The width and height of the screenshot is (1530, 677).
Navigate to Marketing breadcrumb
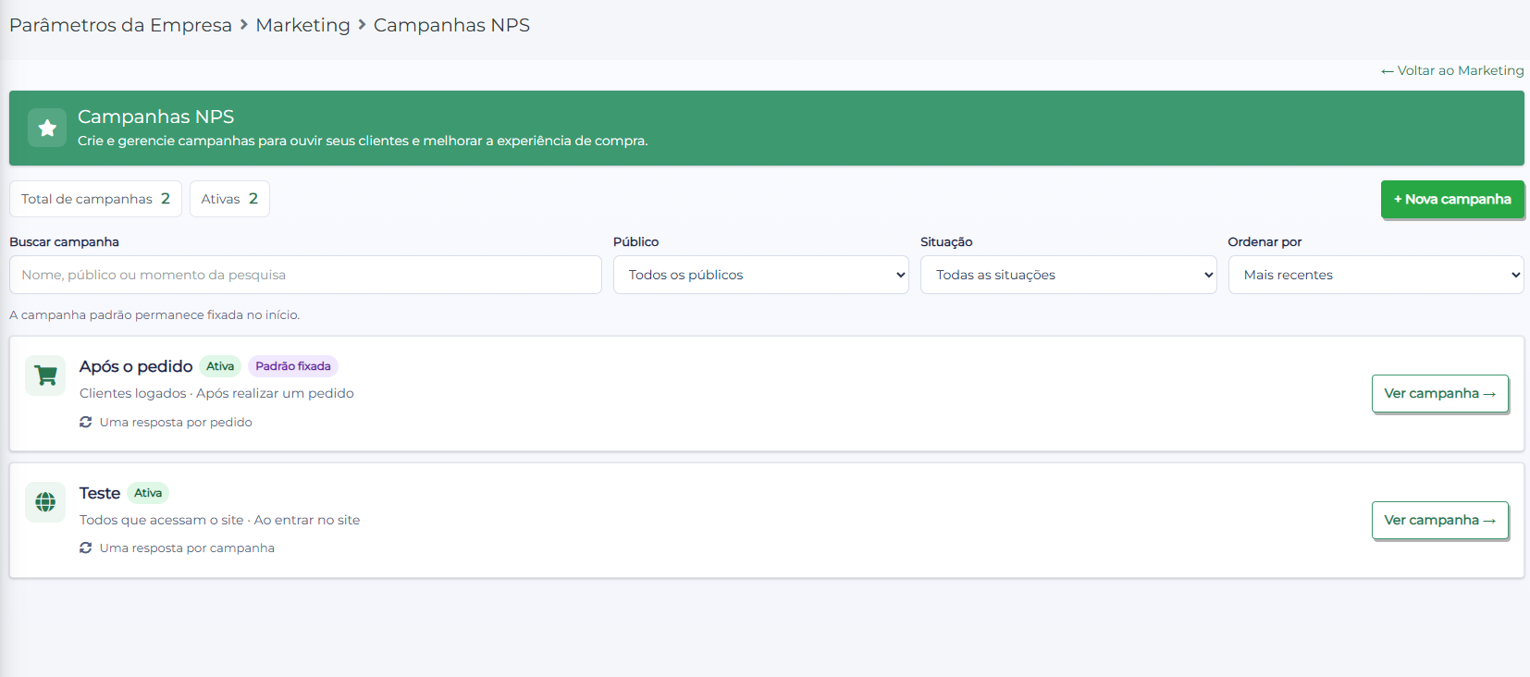point(302,25)
